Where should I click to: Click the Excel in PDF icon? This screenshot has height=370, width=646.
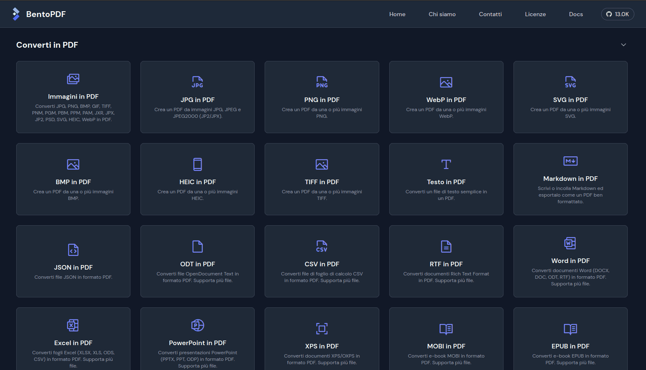coord(73,325)
